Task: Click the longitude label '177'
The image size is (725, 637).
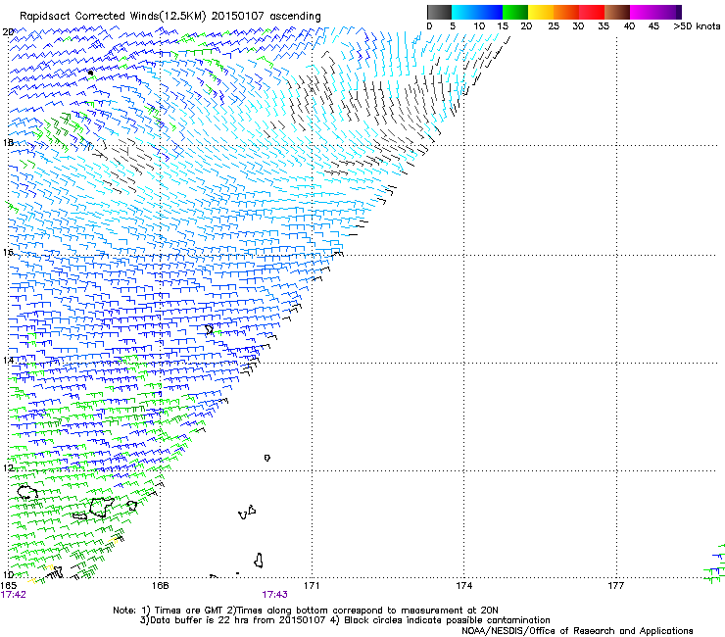Action: coord(615,586)
